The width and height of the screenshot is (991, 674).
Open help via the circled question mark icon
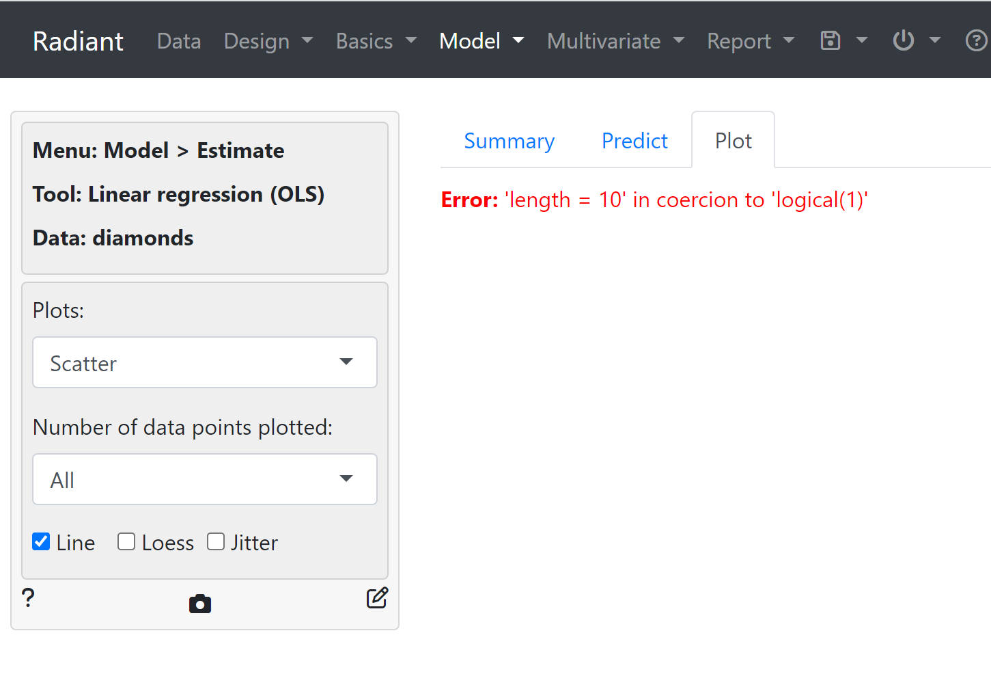pos(976,40)
